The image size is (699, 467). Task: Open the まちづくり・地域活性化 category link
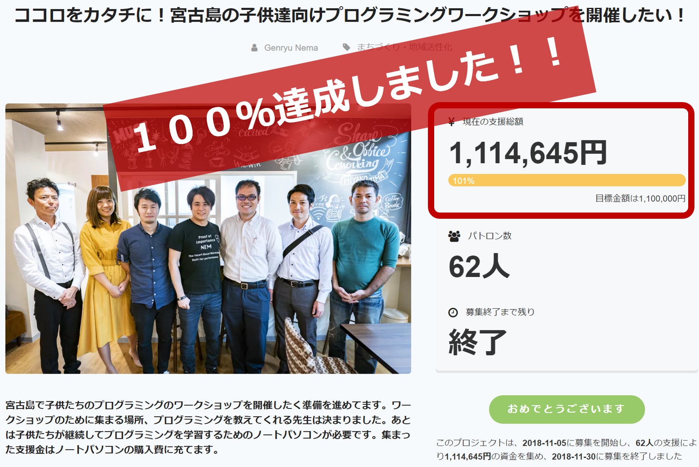pyautogui.click(x=404, y=47)
